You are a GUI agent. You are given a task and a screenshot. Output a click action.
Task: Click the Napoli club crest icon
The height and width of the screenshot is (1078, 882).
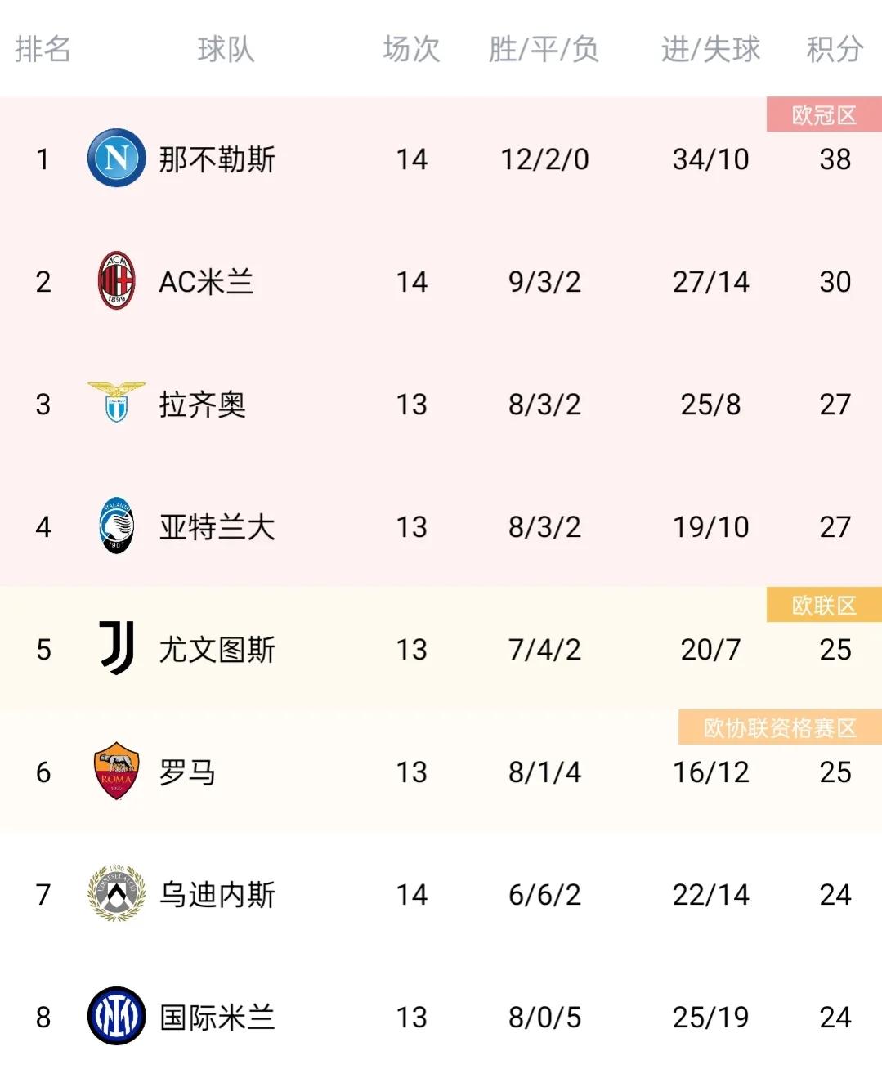117,158
